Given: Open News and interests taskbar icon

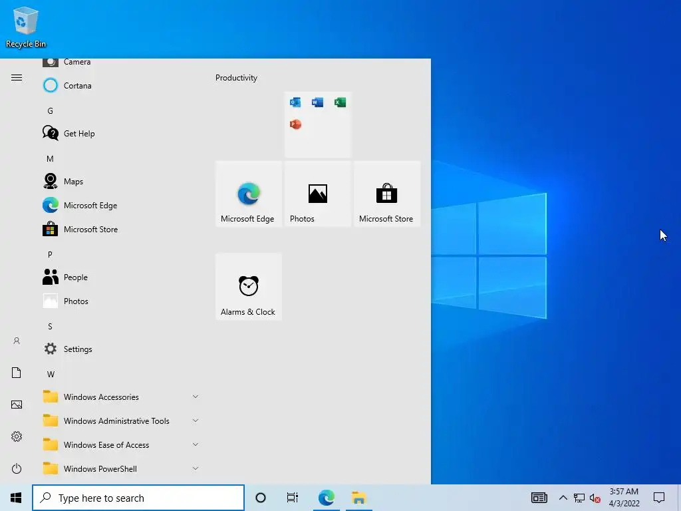Looking at the screenshot, I should pos(539,498).
